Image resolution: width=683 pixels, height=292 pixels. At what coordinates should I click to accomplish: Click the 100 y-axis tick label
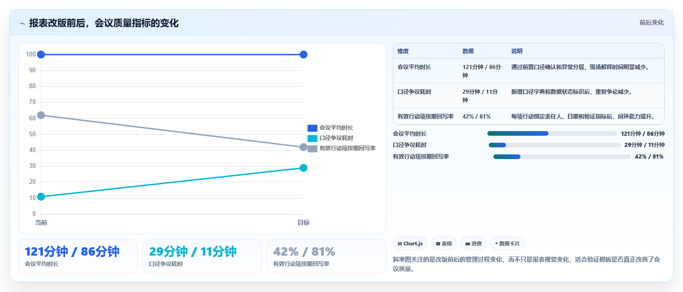(31, 55)
